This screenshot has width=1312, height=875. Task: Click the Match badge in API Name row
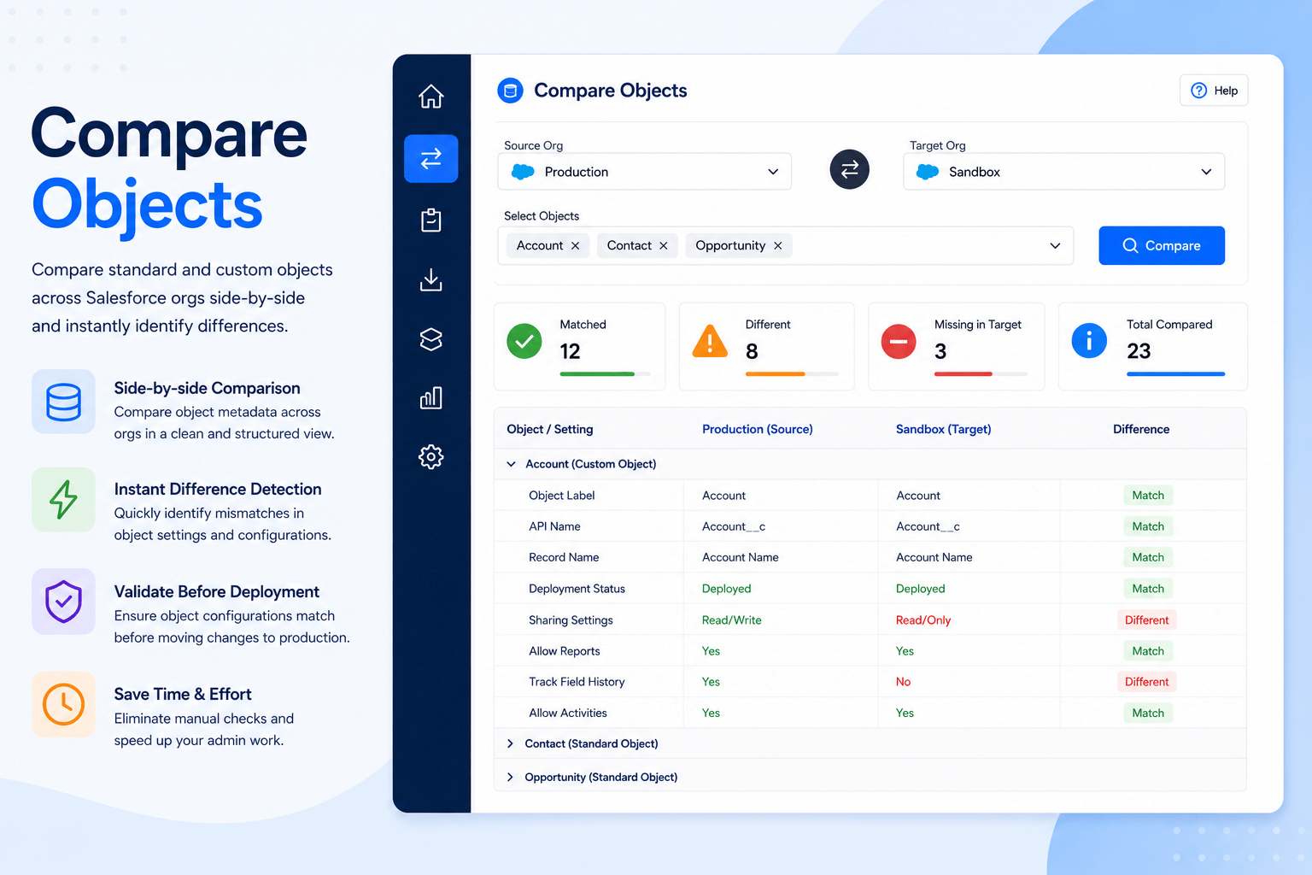pos(1148,526)
